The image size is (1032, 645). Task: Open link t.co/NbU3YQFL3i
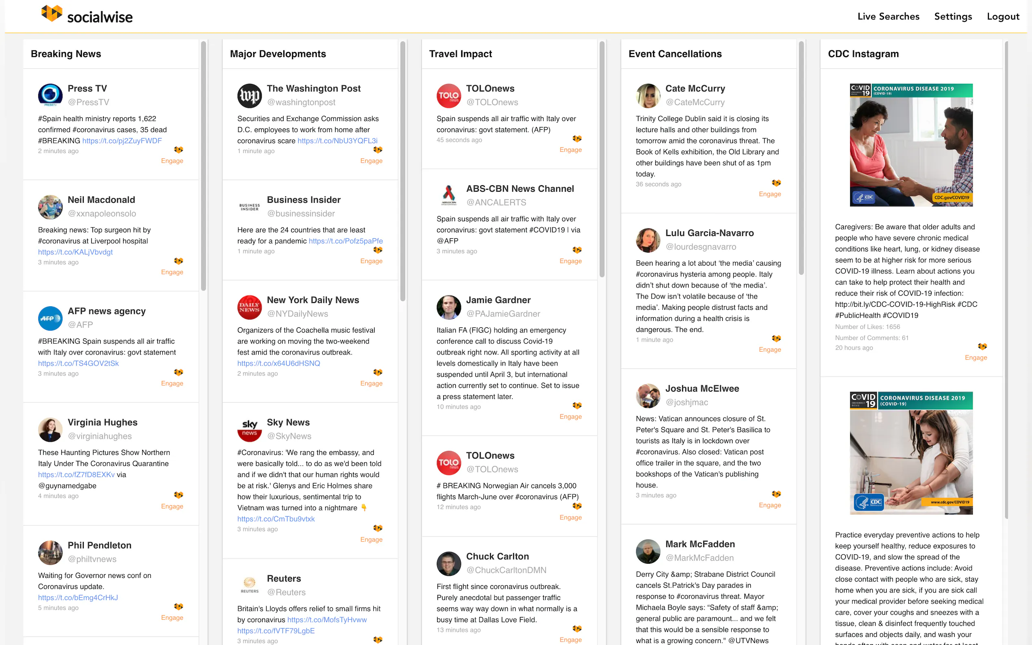pos(338,141)
